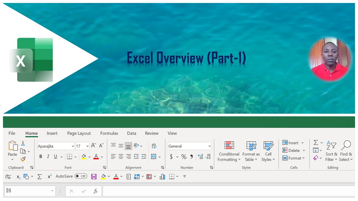
Task: Switch to the Insert tab
Action: pyautogui.click(x=52, y=133)
